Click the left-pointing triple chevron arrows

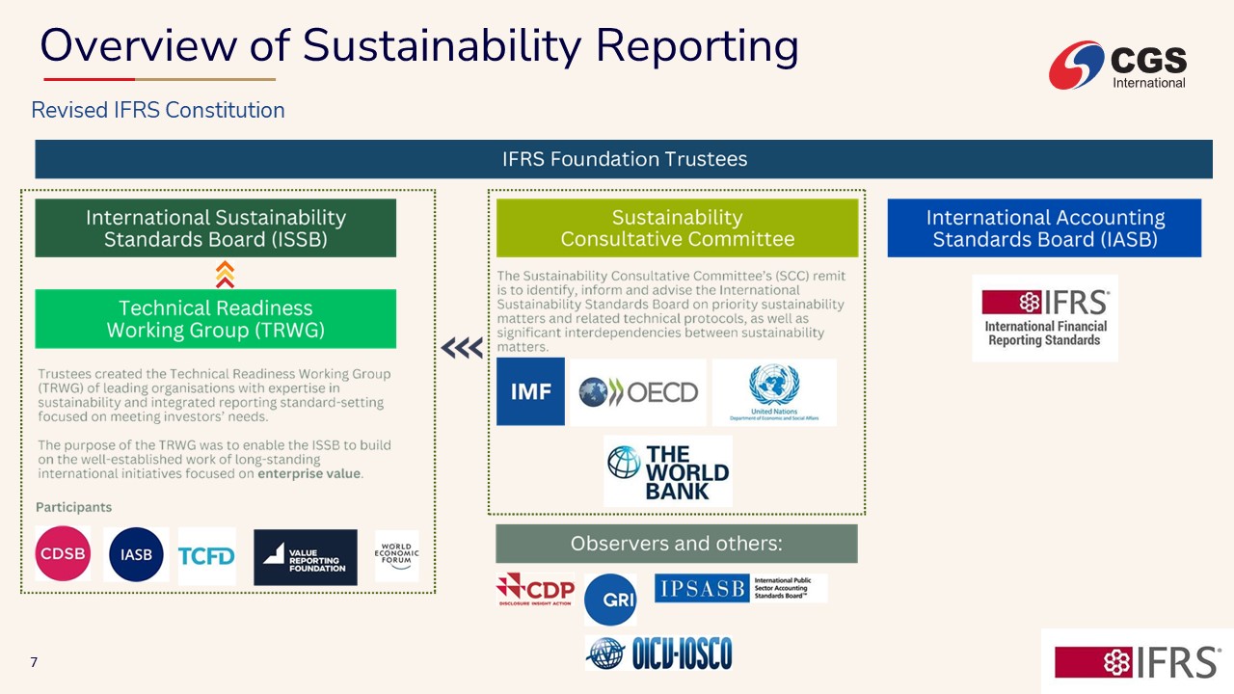[x=463, y=348]
